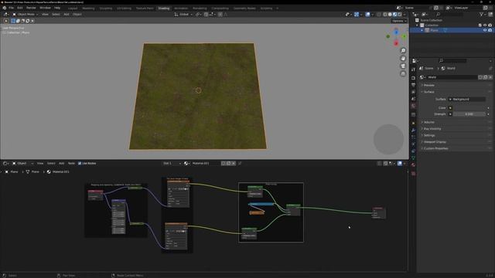Expand the Ray Visibility panel

coord(432,129)
